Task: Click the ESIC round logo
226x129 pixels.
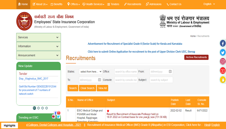Action: click(24, 21)
